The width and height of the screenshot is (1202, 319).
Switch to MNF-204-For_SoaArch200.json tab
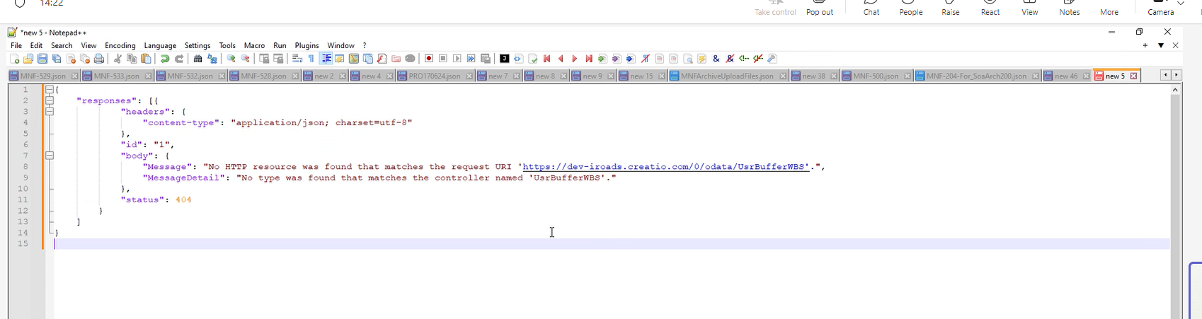976,76
